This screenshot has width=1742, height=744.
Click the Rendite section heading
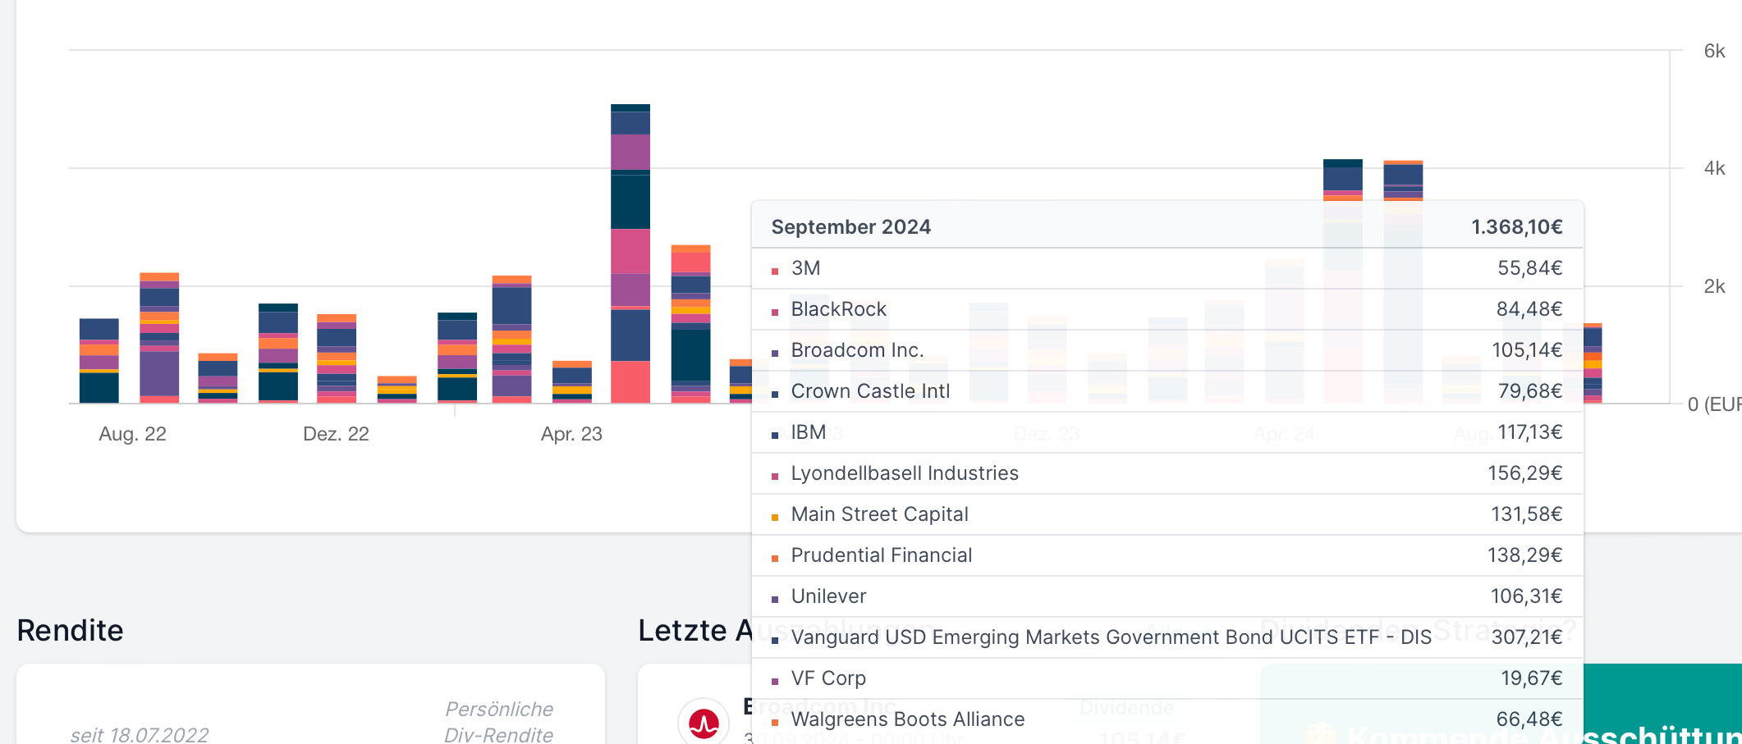71,630
